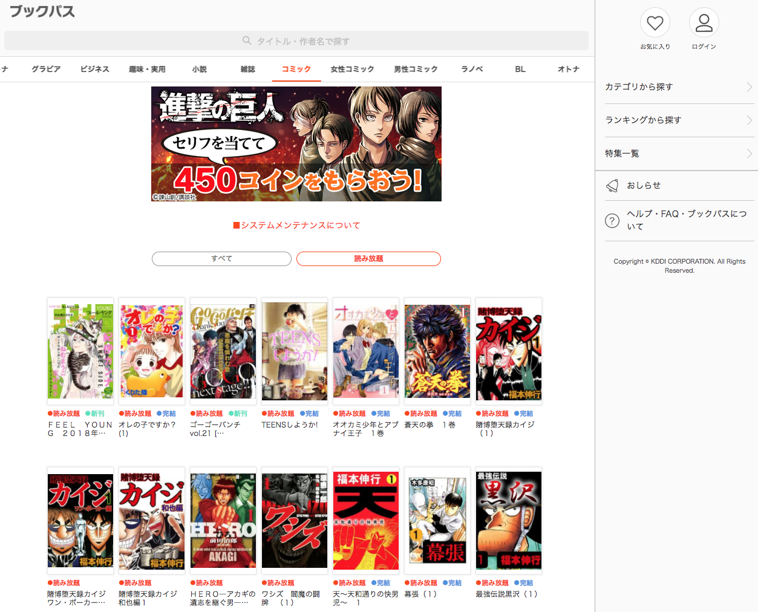
Task: Open the オオカミ少年とアブナイ王子 cover
Action: [x=366, y=351]
